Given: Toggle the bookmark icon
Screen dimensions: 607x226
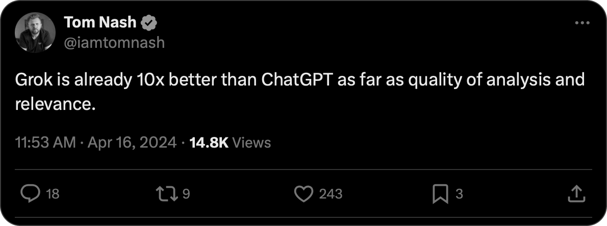Looking at the screenshot, I should pos(440,193).
